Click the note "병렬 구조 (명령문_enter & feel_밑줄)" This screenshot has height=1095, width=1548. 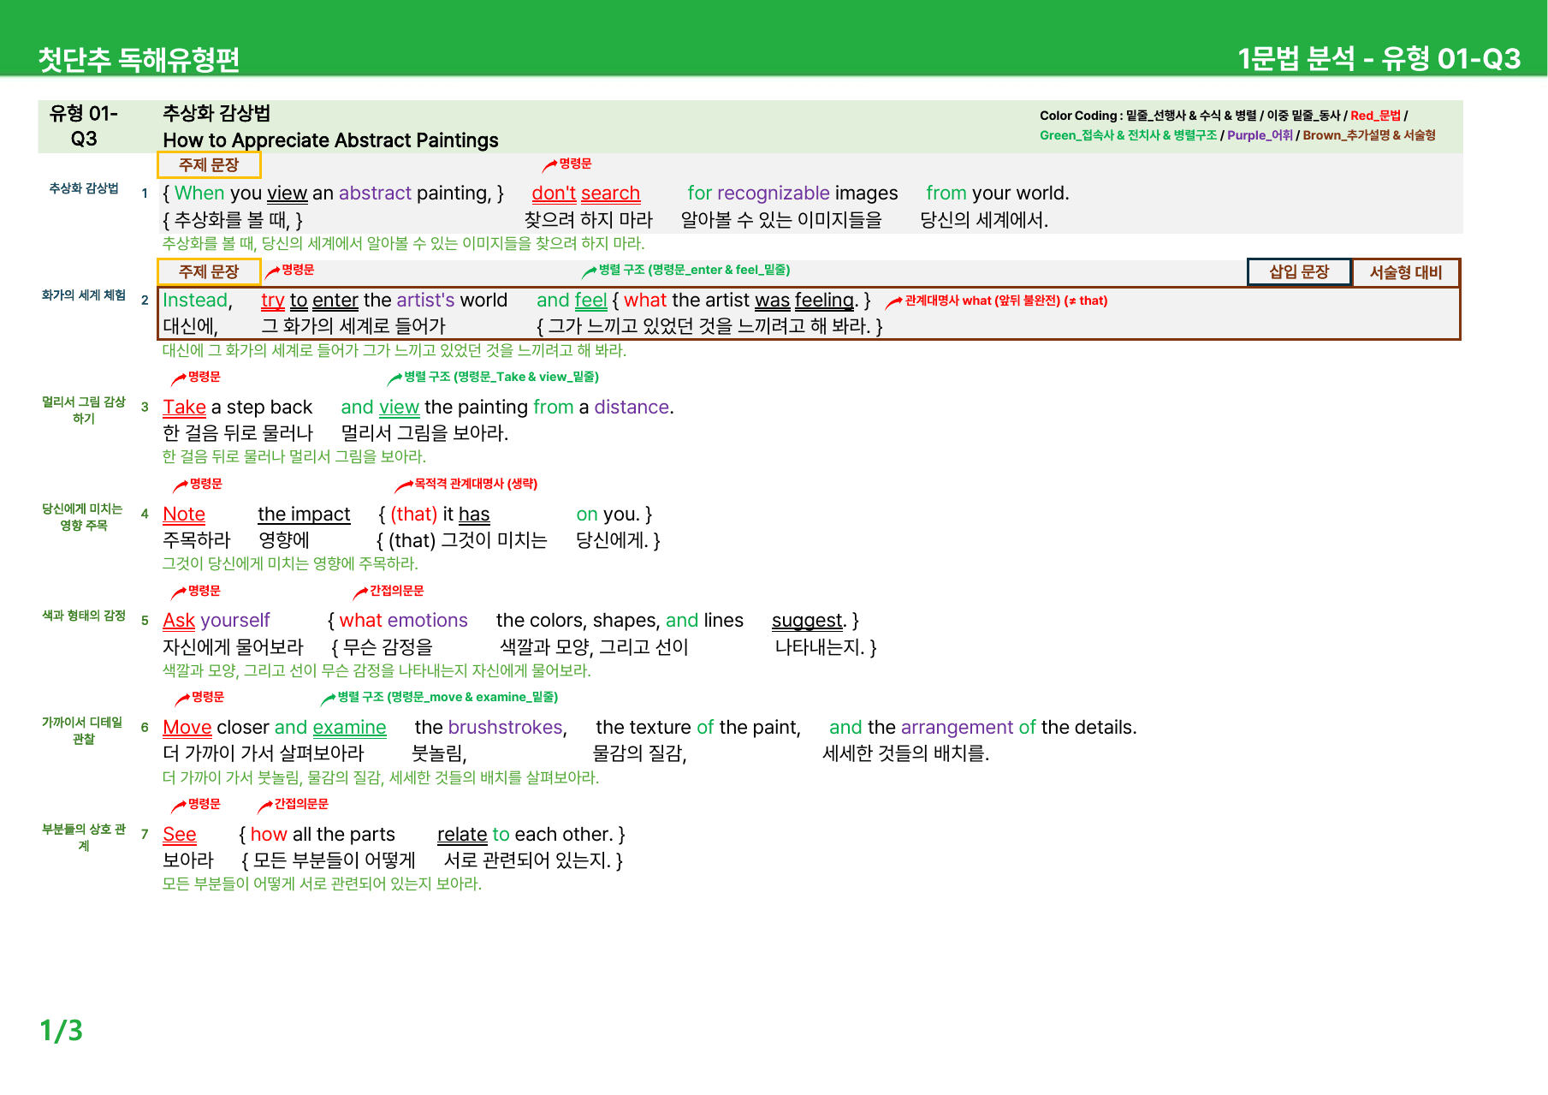tap(694, 270)
